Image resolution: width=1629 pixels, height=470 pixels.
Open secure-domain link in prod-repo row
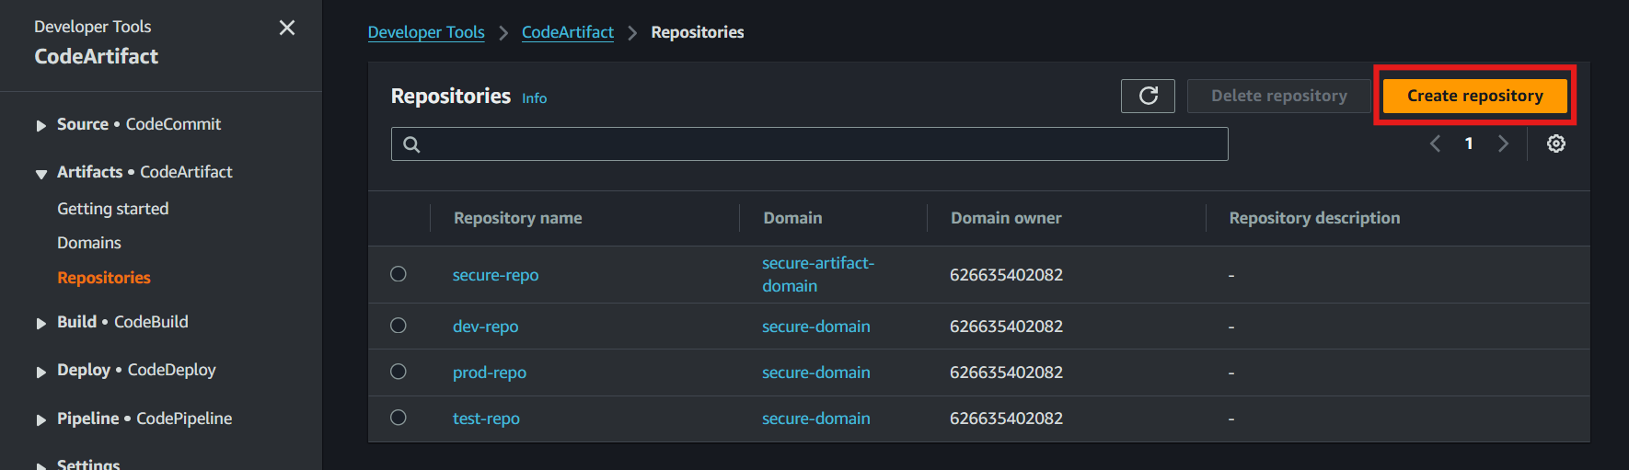(816, 373)
